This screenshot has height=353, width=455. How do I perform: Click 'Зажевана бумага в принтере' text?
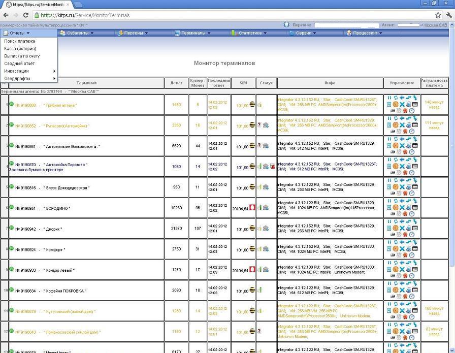pos(36,170)
